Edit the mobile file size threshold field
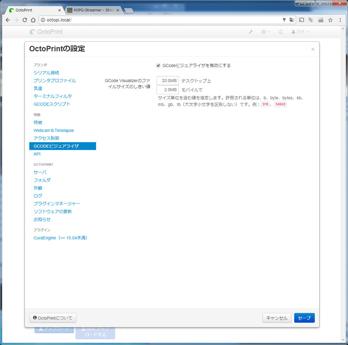 coord(167,90)
